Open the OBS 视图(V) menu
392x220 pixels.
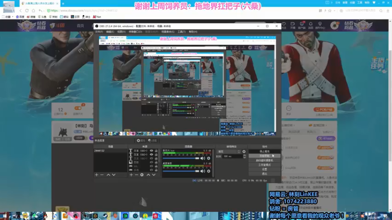(x=121, y=32)
